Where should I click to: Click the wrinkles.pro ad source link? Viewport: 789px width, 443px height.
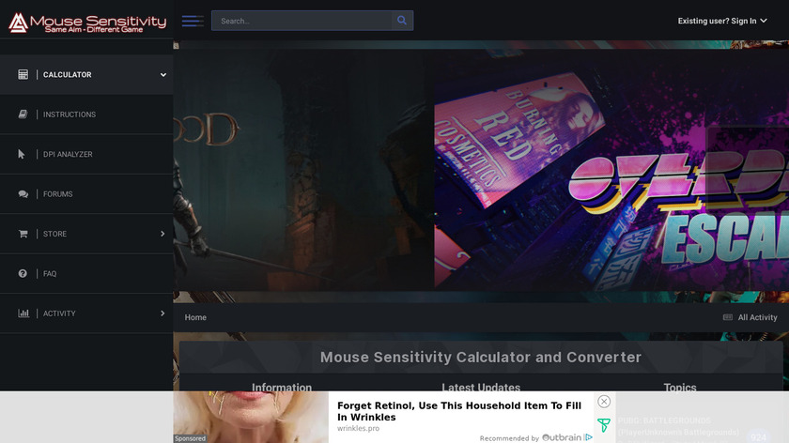pyautogui.click(x=358, y=428)
